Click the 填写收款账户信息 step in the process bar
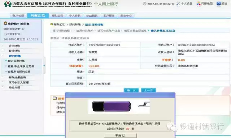The width and height of the screenshot is (231, 138). pos(109,31)
